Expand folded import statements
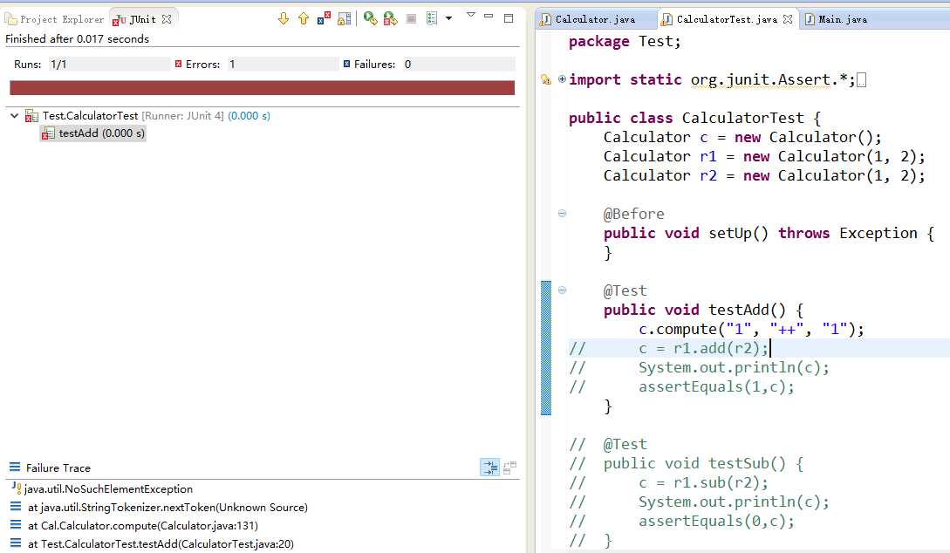 (x=562, y=79)
